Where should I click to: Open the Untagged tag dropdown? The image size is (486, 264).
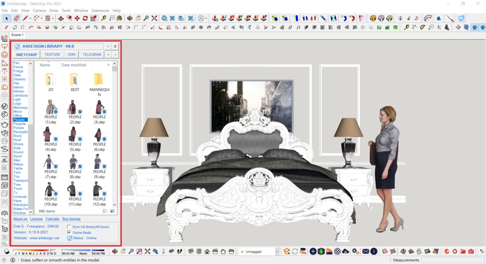(x=277, y=251)
